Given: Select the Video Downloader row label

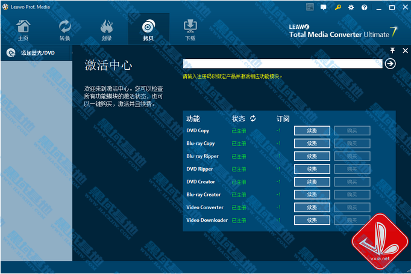Looking at the screenshot, I should point(207,220).
